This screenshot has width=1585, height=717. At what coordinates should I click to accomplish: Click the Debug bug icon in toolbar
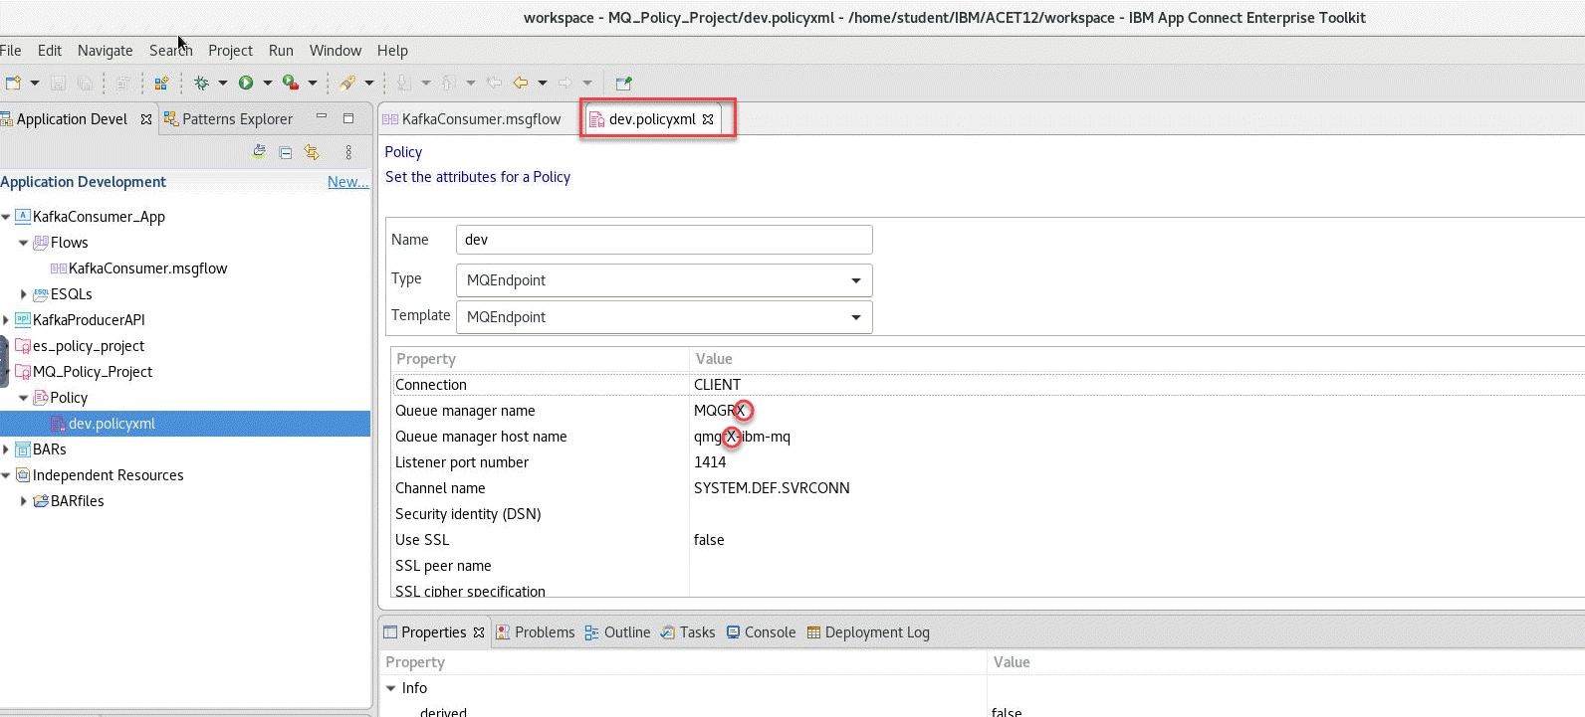pyautogui.click(x=201, y=83)
